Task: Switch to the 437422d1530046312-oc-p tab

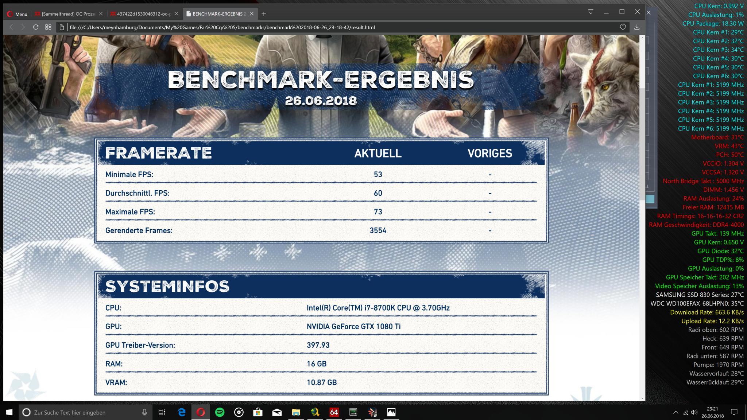Action: click(x=142, y=14)
